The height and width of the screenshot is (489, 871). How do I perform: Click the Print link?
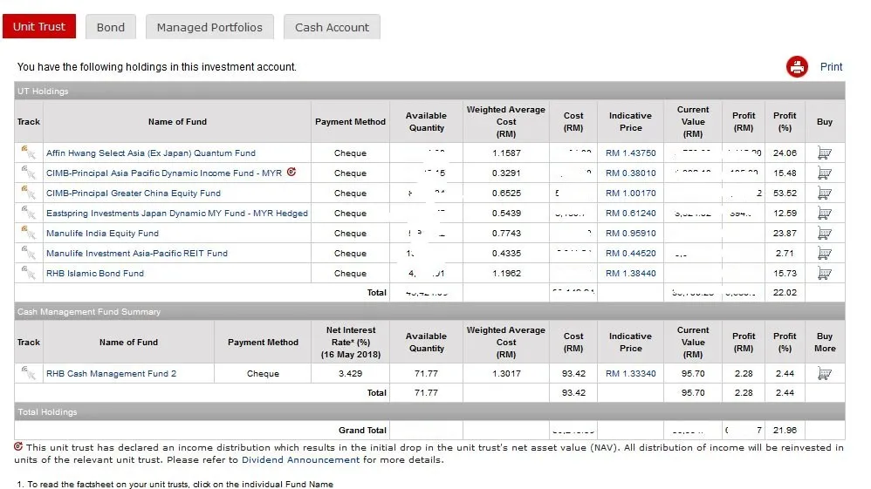pos(831,66)
